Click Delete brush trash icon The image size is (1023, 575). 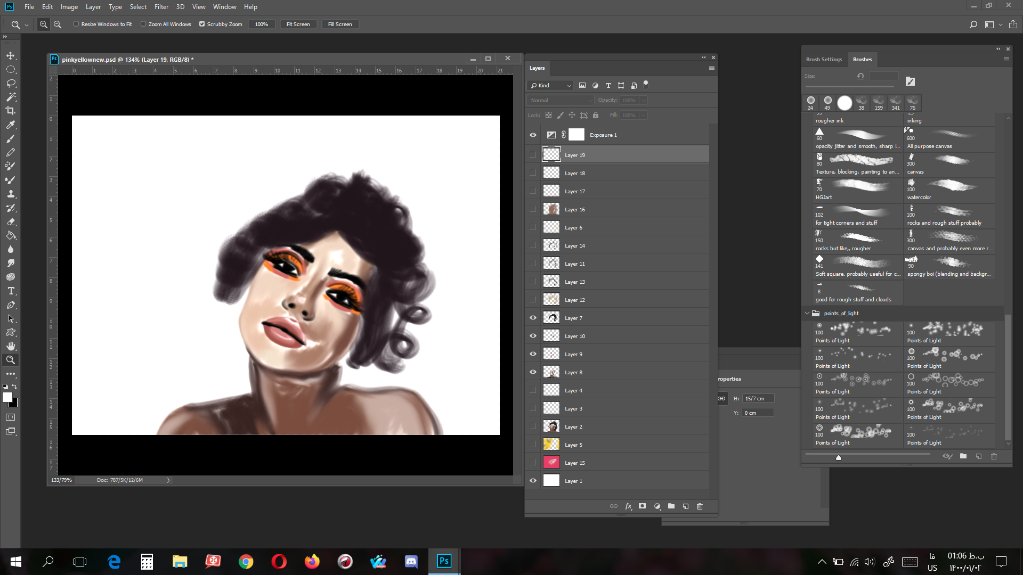994,456
